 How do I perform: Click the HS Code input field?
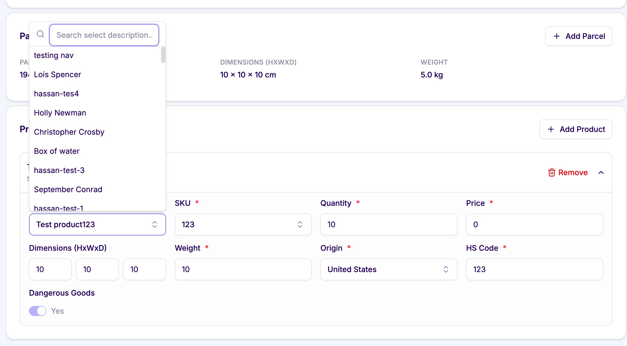tap(534, 269)
